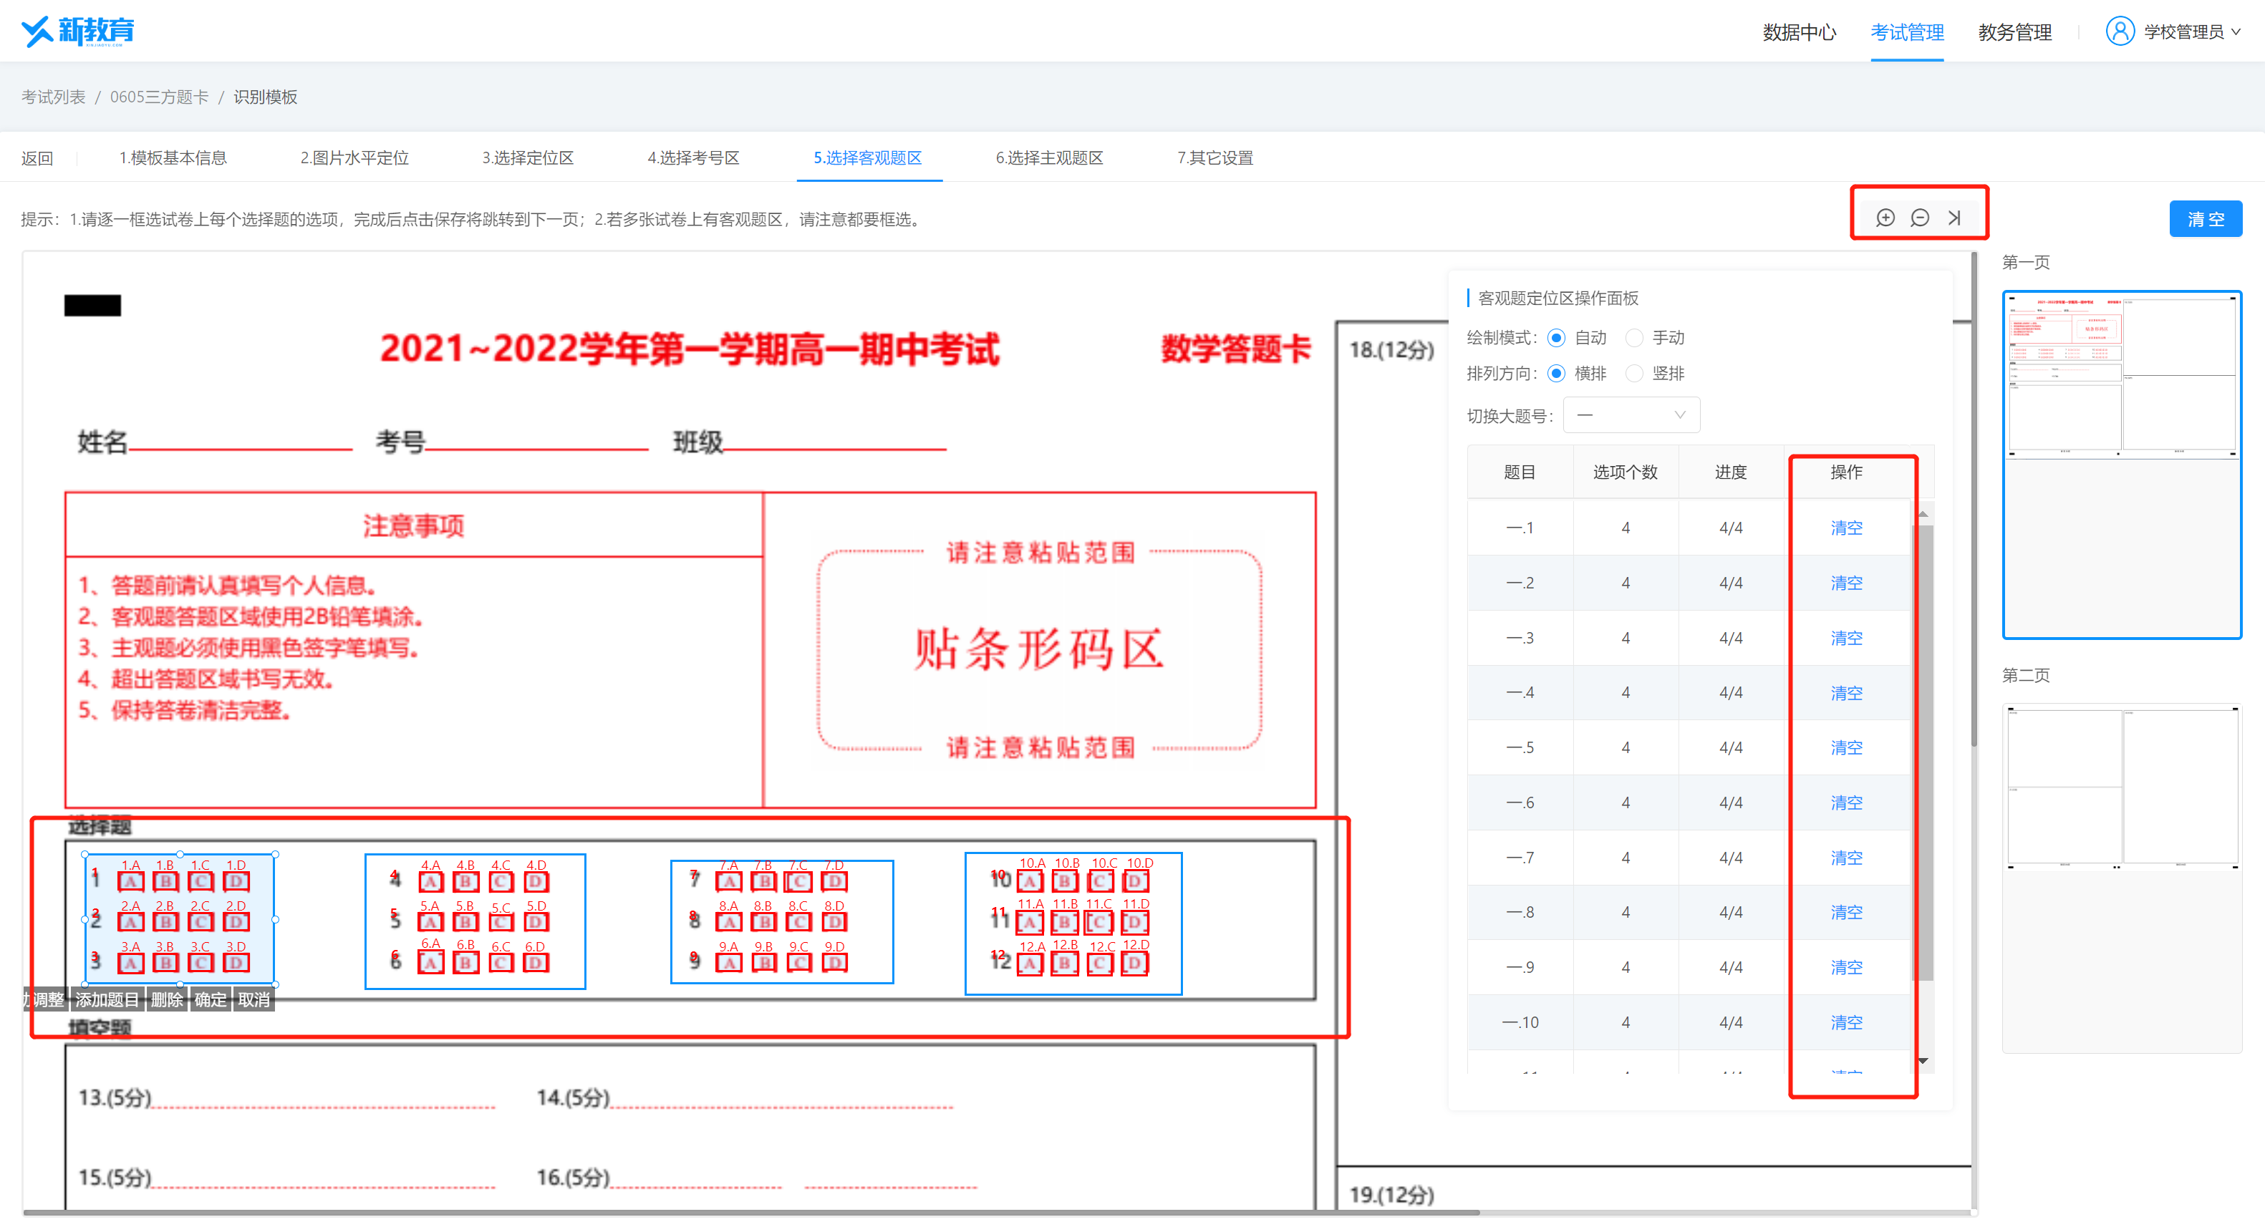
Task: Expand the 学校管理员 account menu arrow
Action: coord(2236,32)
